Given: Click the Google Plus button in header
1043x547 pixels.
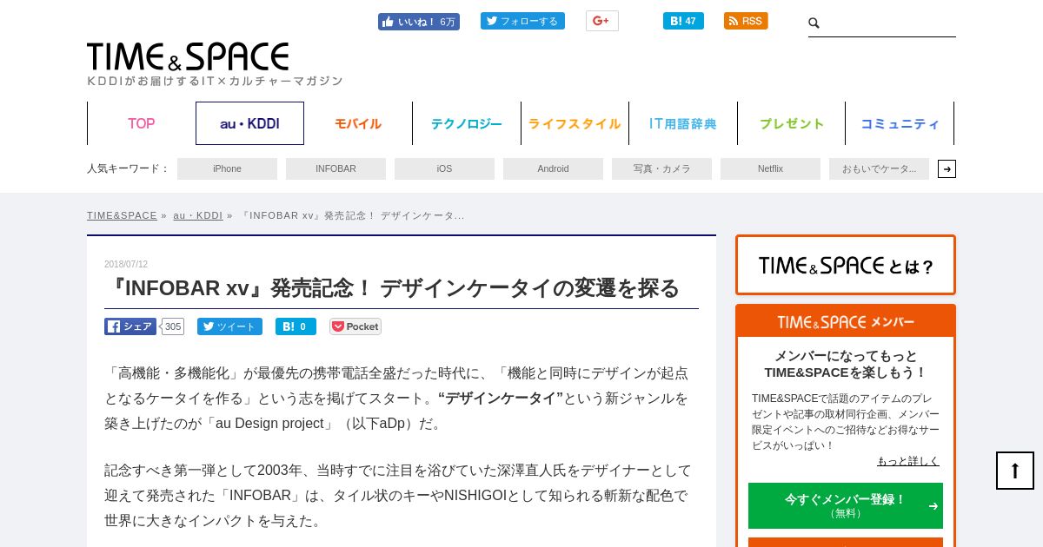Looking at the screenshot, I should coord(601,21).
